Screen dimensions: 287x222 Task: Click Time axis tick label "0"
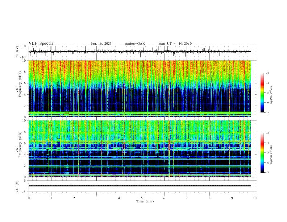29,198
